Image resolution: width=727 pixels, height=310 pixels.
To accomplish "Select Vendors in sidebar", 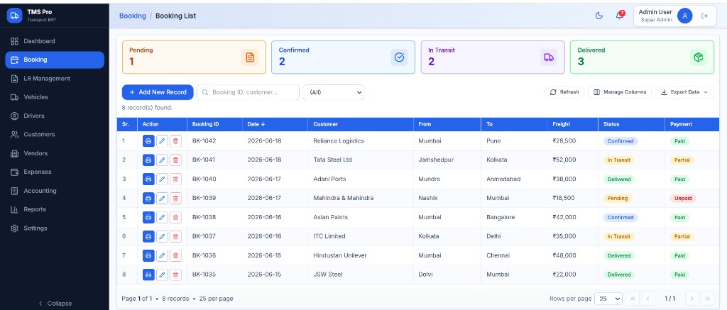I will 55,153.
